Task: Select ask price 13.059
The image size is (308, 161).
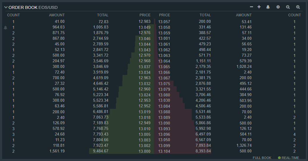Action: pyautogui.click(x=164, y=33)
